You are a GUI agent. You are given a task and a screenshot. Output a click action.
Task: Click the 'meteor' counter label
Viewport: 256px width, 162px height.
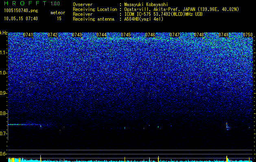pos(58,13)
